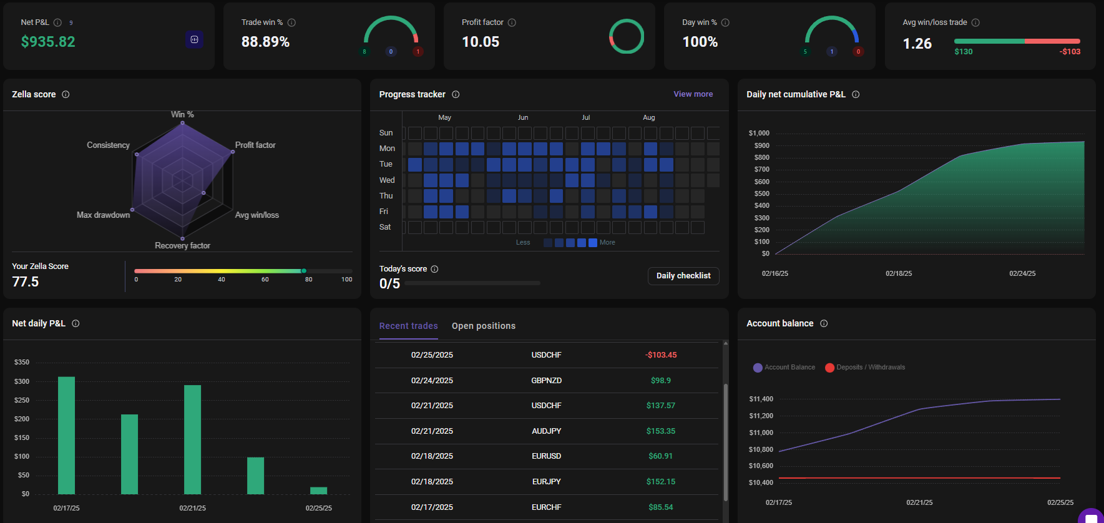Screen dimensions: 1104x523
Task: Click the Net P&L info icon
Action: [57, 22]
